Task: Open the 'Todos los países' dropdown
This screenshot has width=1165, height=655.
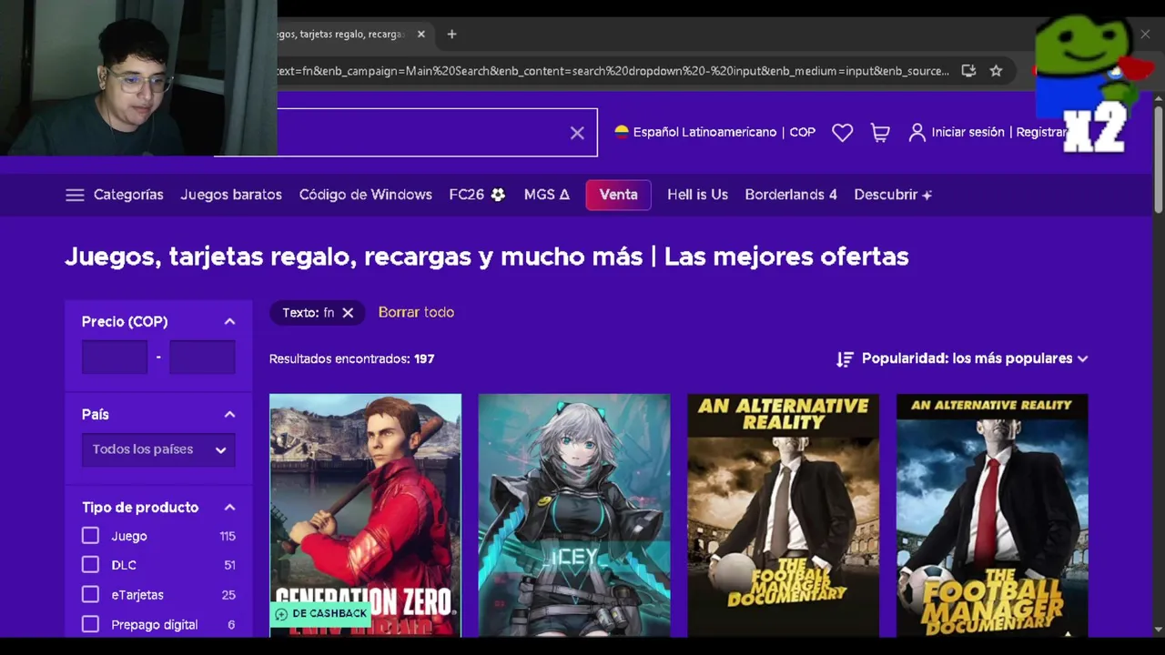Action: point(158,449)
